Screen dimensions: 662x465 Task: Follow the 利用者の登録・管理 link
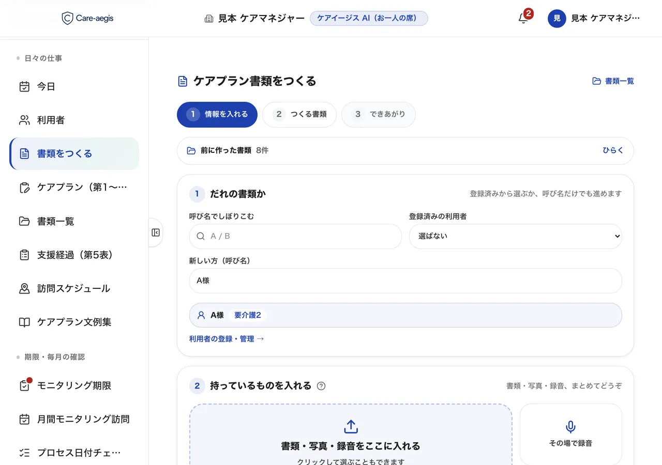click(x=227, y=339)
